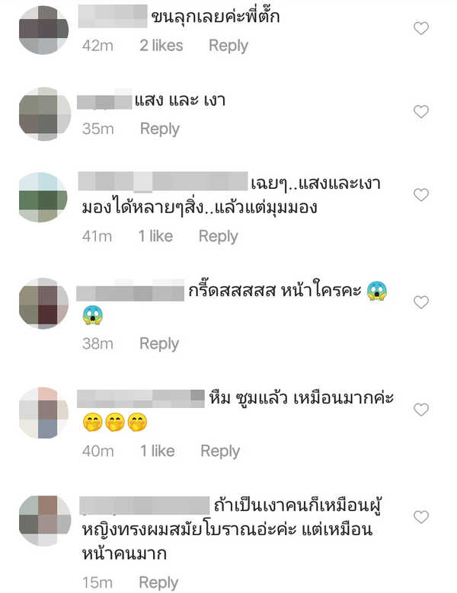Open green avatar of 41m commenter
Viewport: 457px width, 593px height.
tap(43, 197)
